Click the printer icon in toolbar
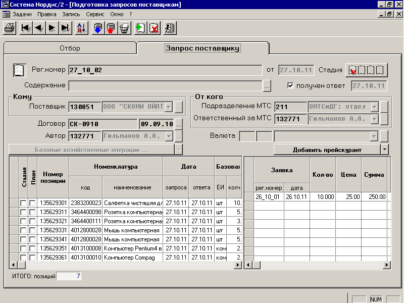 click(10, 28)
